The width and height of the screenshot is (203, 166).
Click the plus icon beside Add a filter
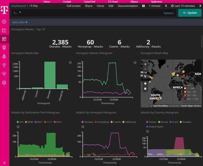[x=26, y=22]
